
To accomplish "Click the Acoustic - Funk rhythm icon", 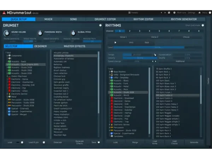I will [112, 83].
